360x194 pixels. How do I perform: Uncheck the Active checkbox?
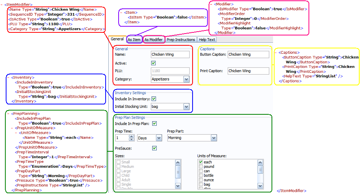153,63
